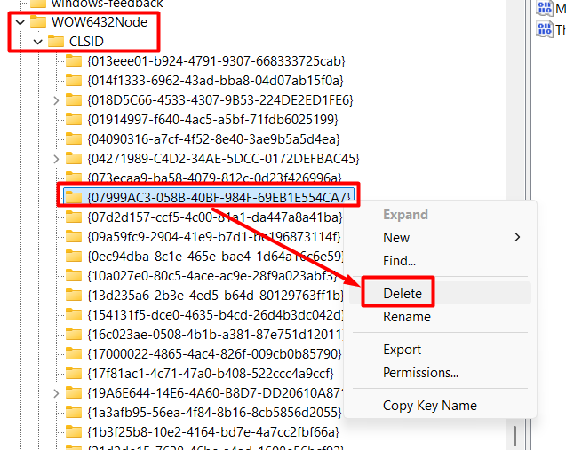Expand the {04271989-C4D2-34AE-5DCC-0172DEFBAC45} key
The height and width of the screenshot is (450, 566).
[x=56, y=159]
